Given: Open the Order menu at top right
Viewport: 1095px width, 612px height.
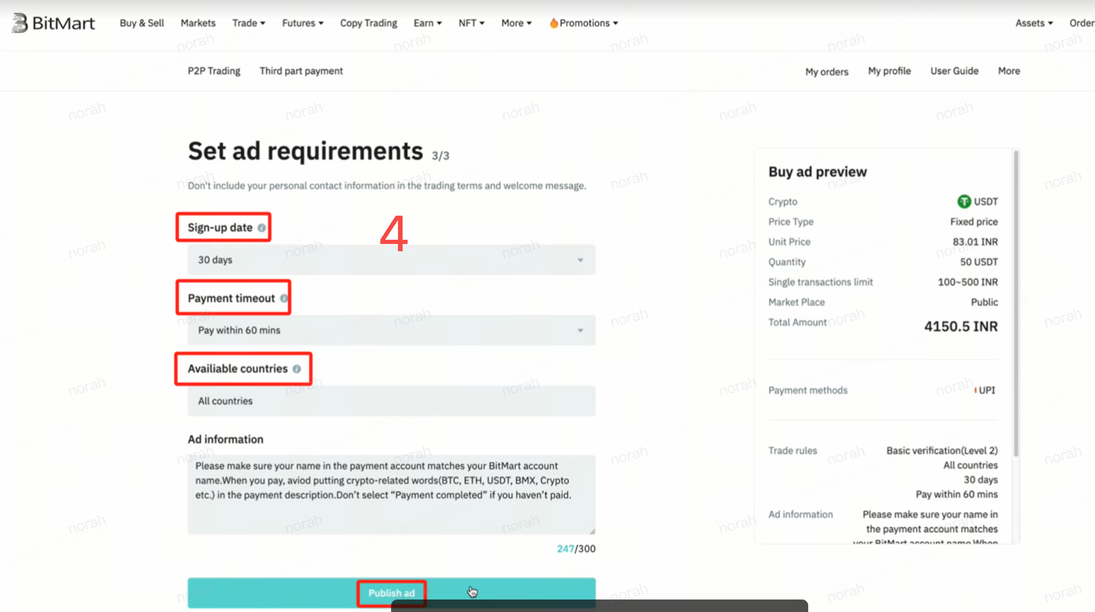Looking at the screenshot, I should (x=1081, y=23).
